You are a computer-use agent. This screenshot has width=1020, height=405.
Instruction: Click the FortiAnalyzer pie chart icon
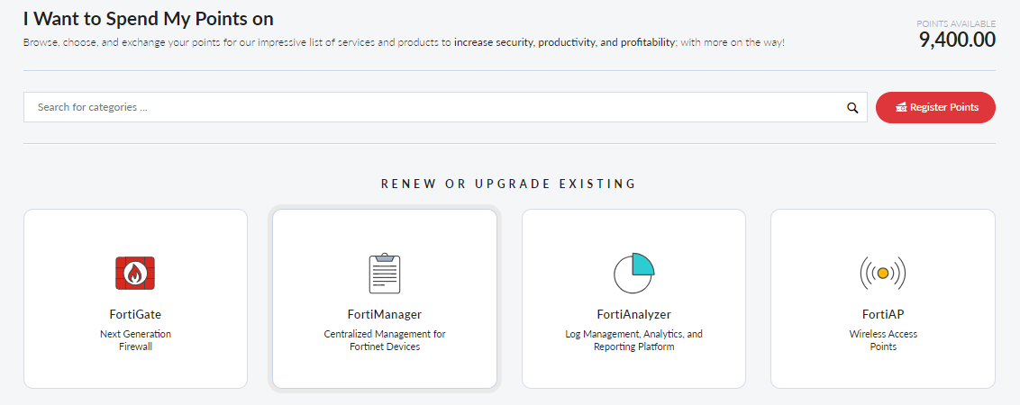click(x=633, y=273)
